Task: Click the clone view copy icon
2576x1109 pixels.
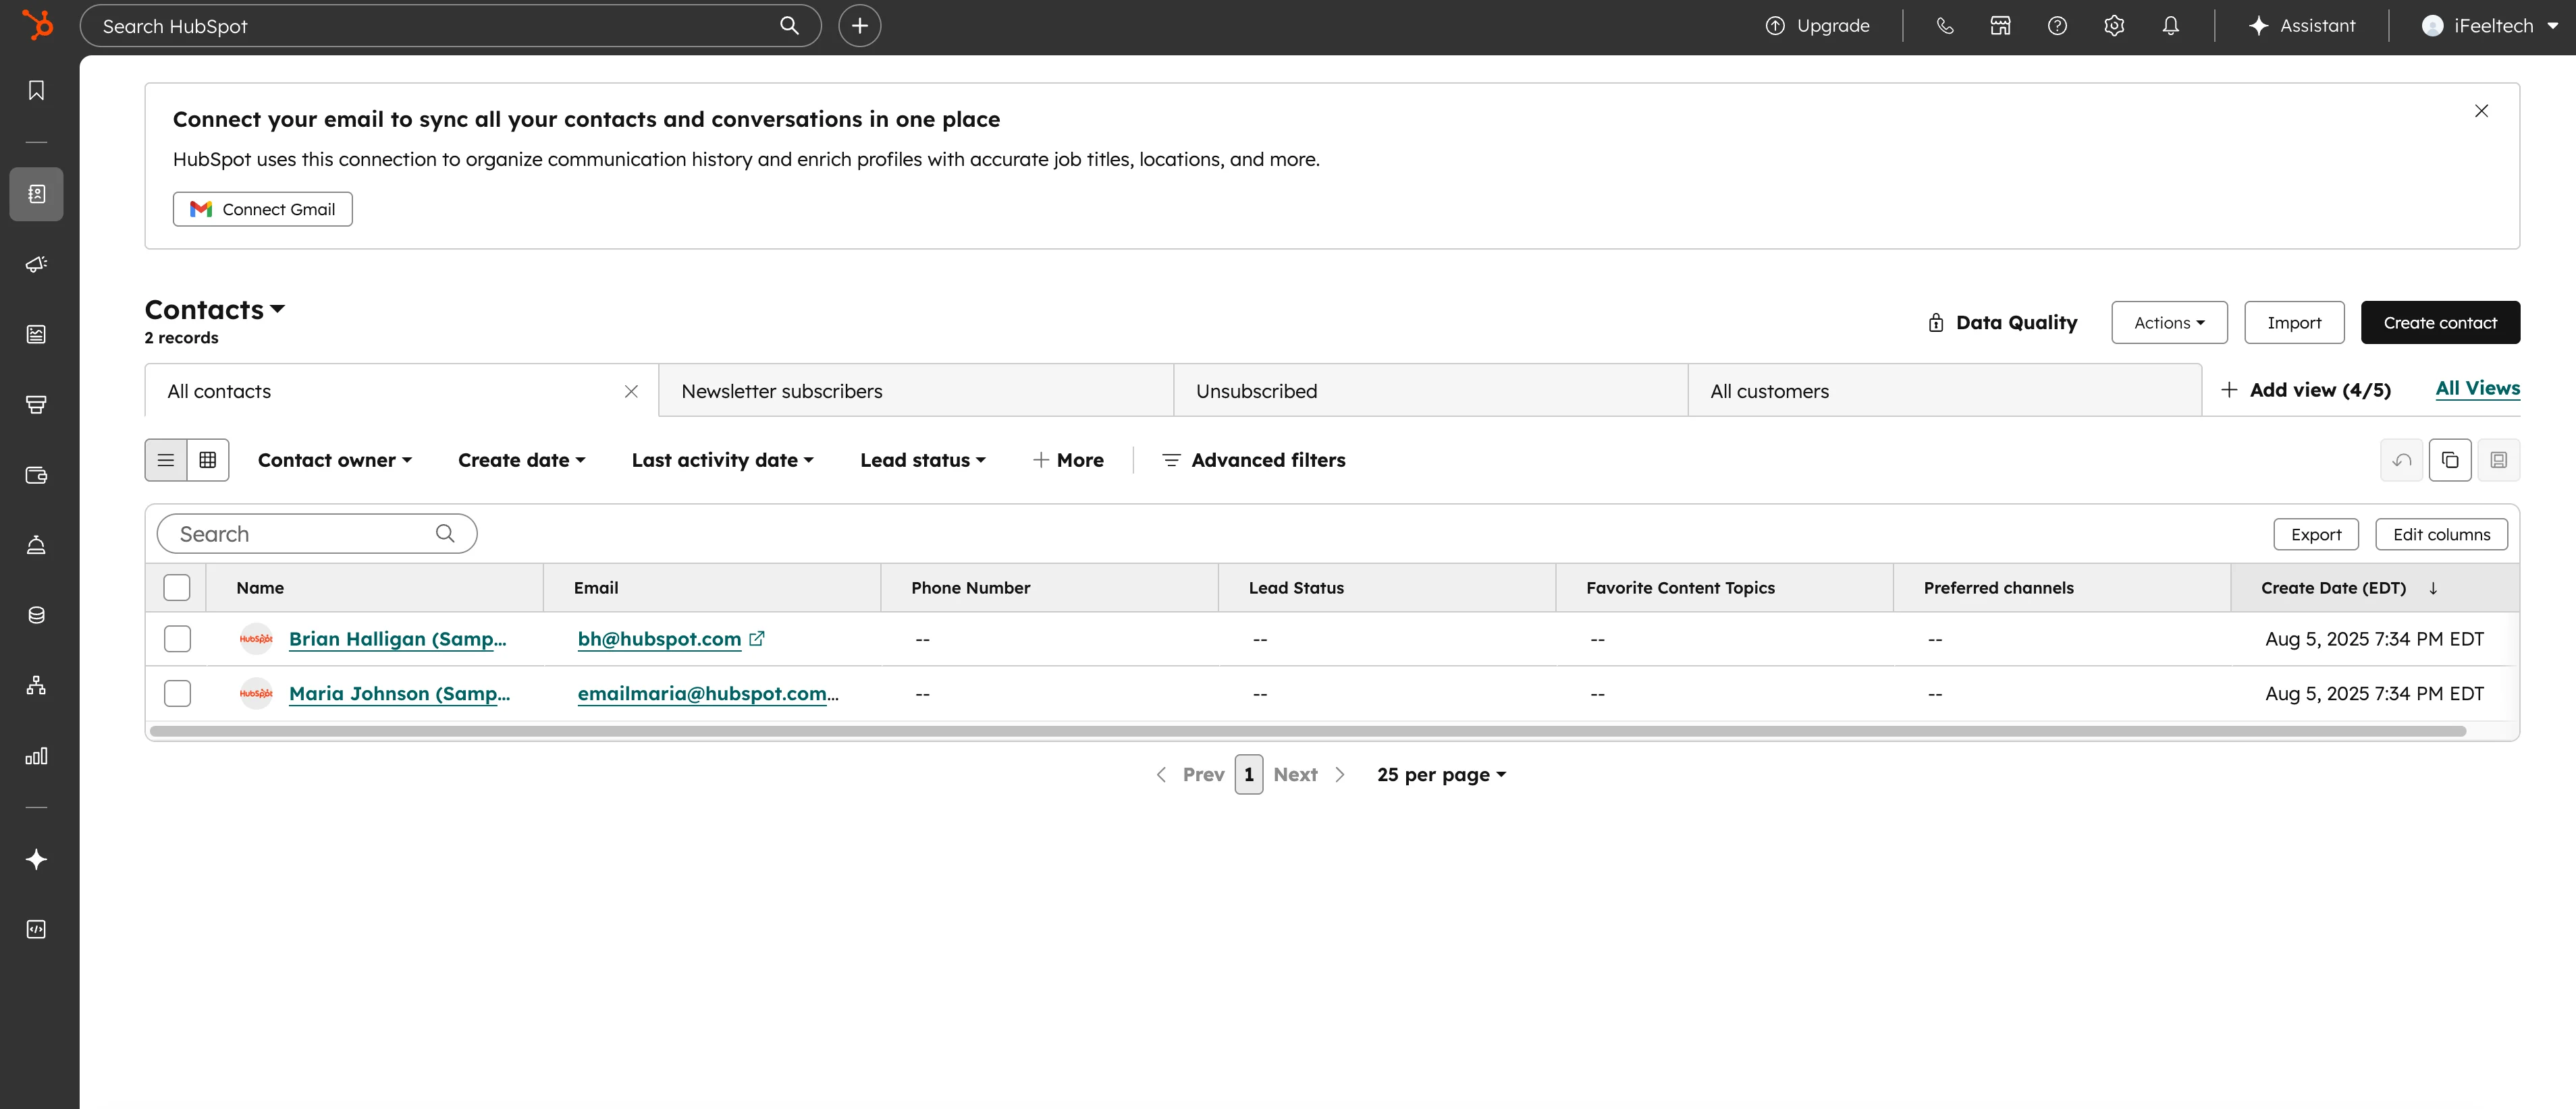Action: pyautogui.click(x=2449, y=461)
